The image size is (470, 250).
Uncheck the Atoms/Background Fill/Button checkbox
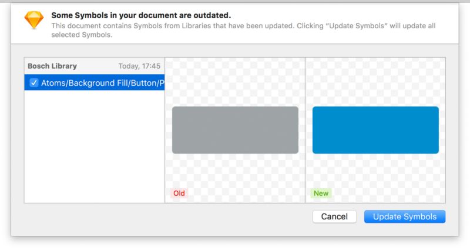[34, 82]
